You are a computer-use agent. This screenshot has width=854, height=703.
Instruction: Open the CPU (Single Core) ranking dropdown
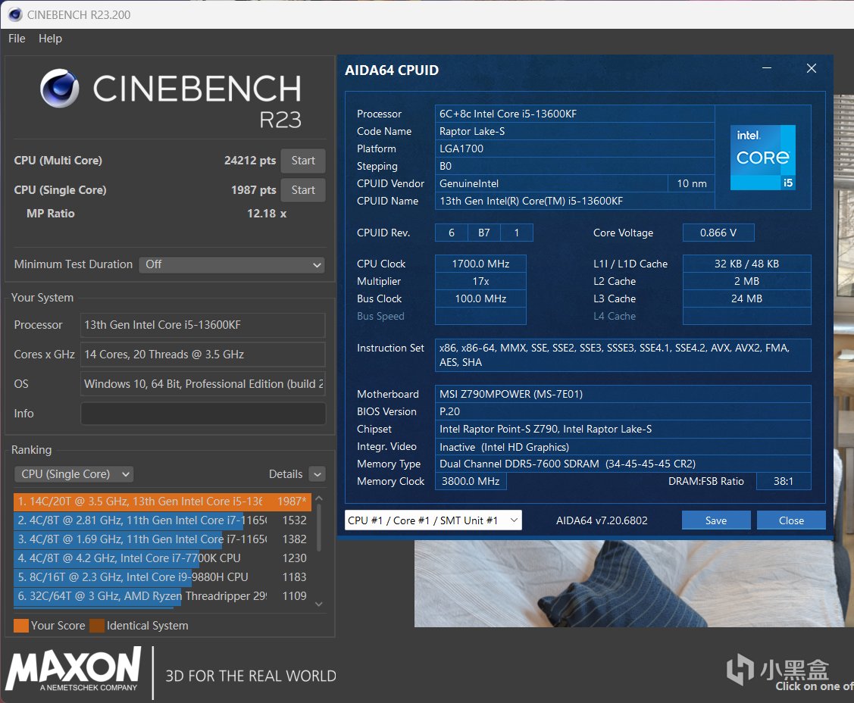pos(74,474)
